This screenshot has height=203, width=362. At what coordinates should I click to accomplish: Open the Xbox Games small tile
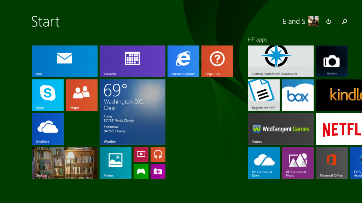pyautogui.click(x=141, y=171)
